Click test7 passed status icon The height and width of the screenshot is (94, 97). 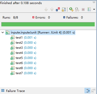(x=12, y=73)
